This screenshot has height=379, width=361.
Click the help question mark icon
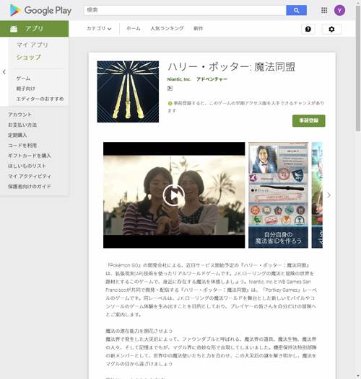coord(308,30)
